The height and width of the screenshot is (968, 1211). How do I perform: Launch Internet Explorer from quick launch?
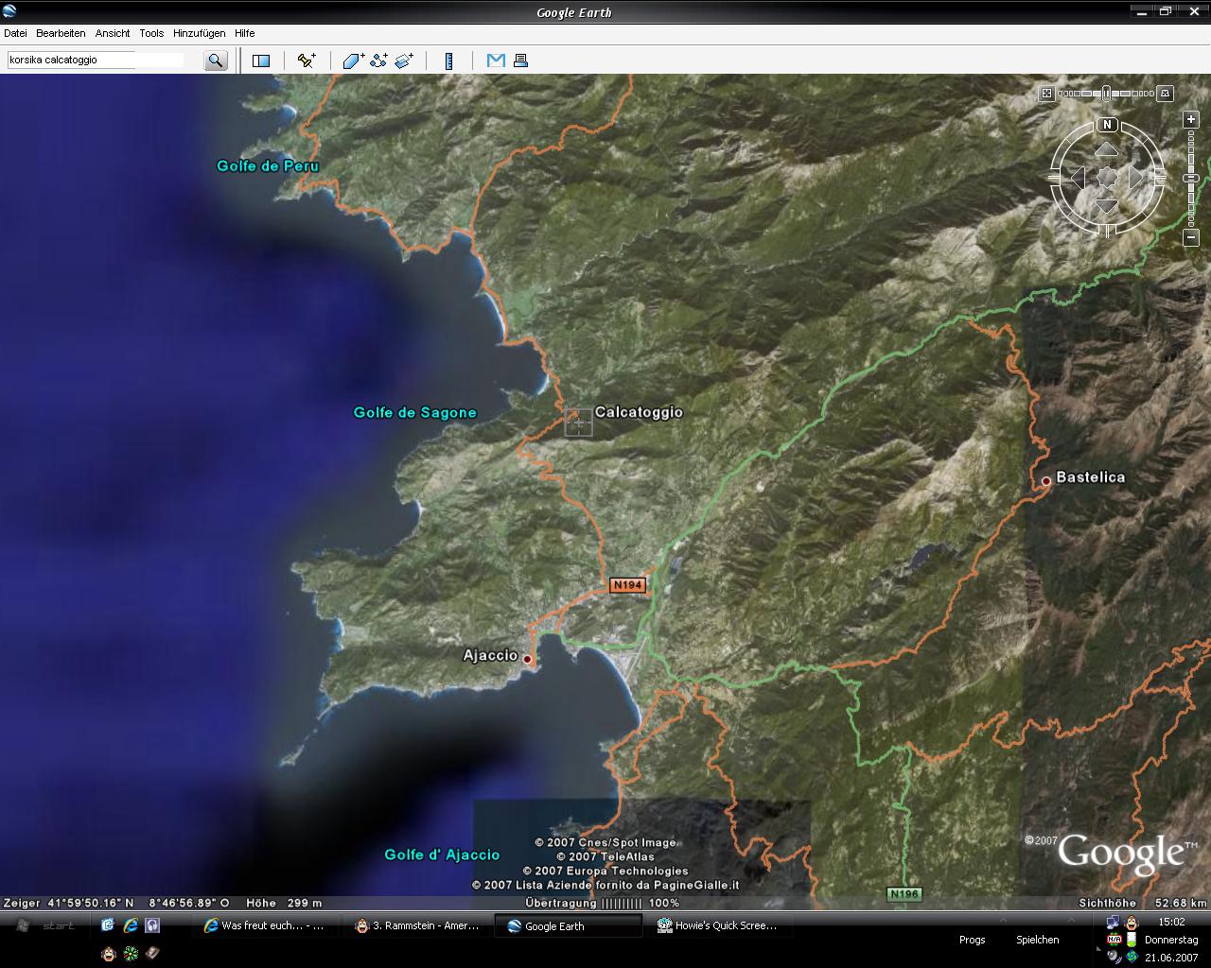130,925
